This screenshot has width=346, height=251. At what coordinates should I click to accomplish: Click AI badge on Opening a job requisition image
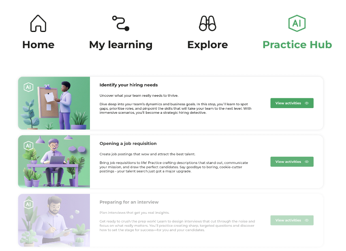(x=28, y=146)
